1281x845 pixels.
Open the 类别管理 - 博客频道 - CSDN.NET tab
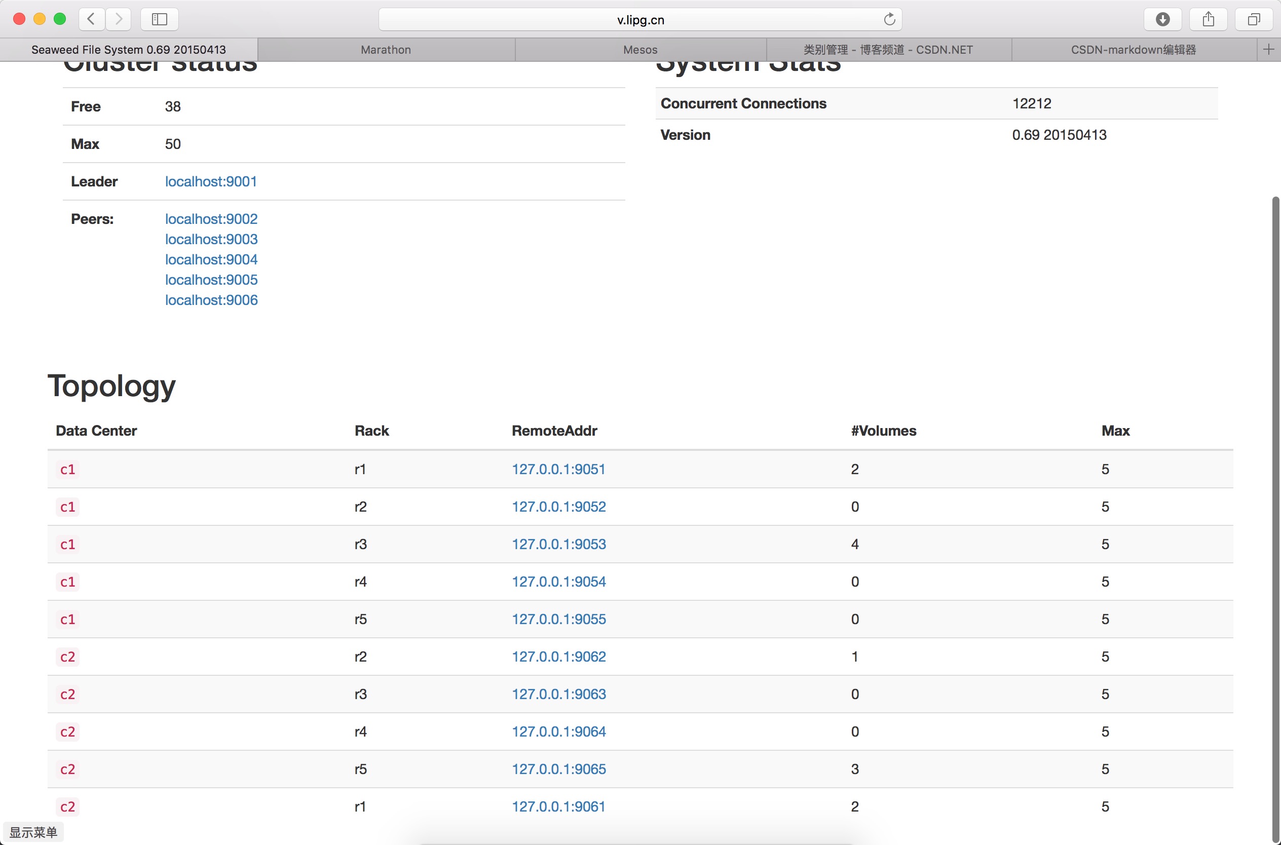(x=889, y=50)
